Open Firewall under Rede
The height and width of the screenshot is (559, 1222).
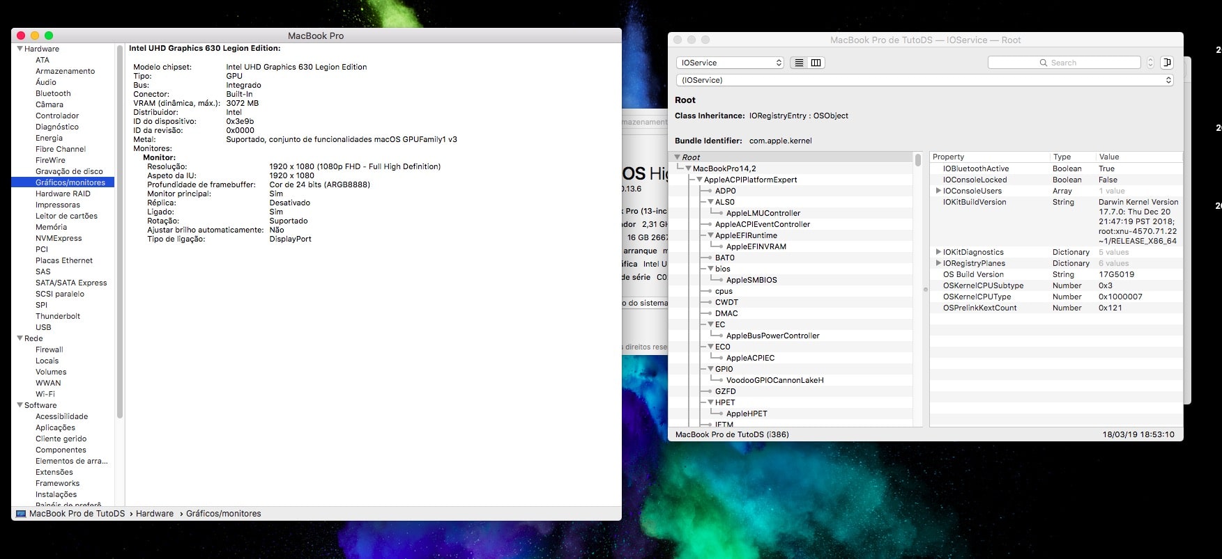pos(49,349)
